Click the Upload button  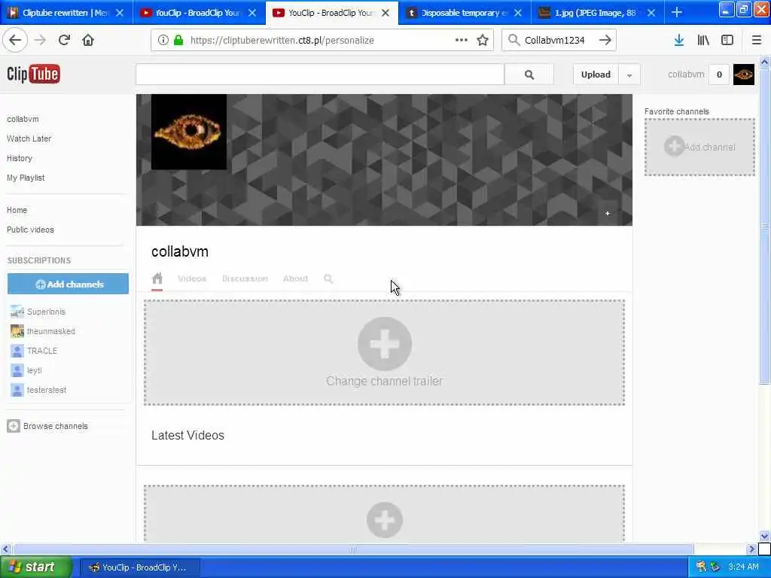tap(596, 75)
